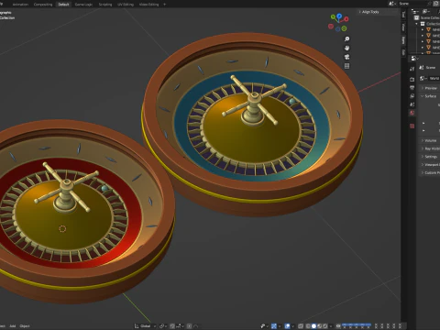Open the pivot point dropdown
The image size is (440, 330).
pos(162,326)
